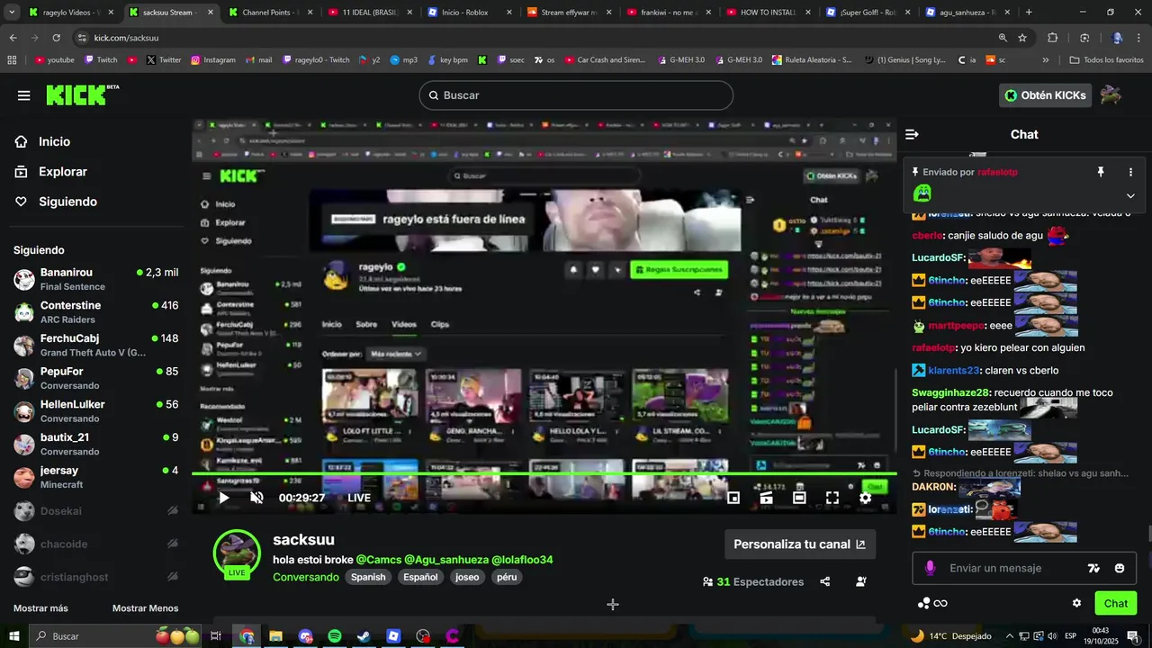Viewport: 1152px width, 648px height.
Task: Click the sacksuu channel avatar
Action: [x=237, y=553]
